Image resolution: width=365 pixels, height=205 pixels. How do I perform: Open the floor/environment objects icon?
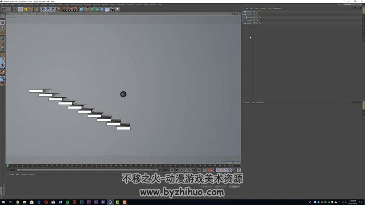pyautogui.click(x=107, y=9)
